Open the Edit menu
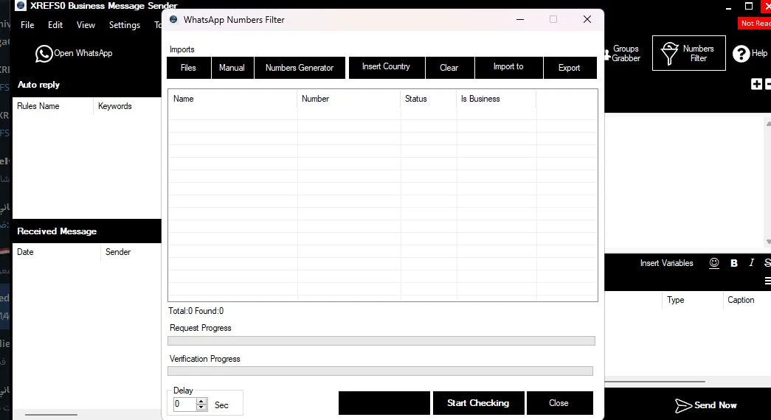Screen dimensions: 771x420 tap(55, 24)
